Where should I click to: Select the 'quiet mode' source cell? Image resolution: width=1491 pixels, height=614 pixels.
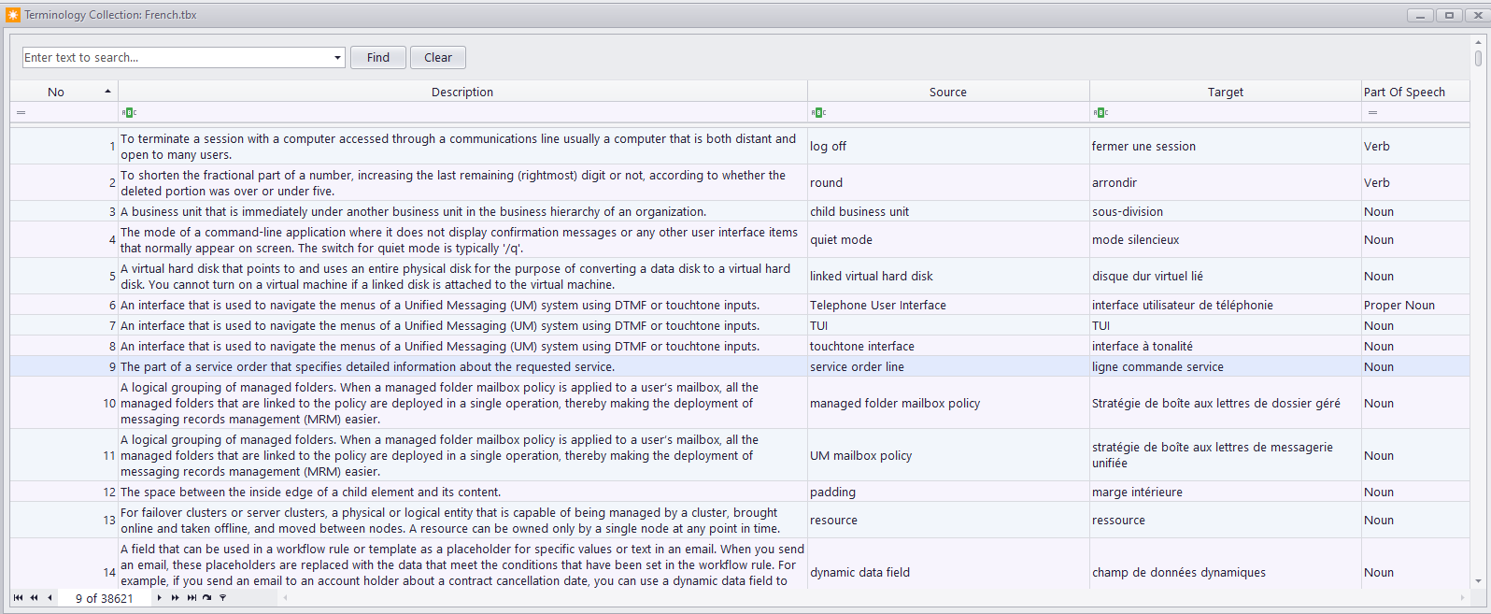[x=948, y=240]
